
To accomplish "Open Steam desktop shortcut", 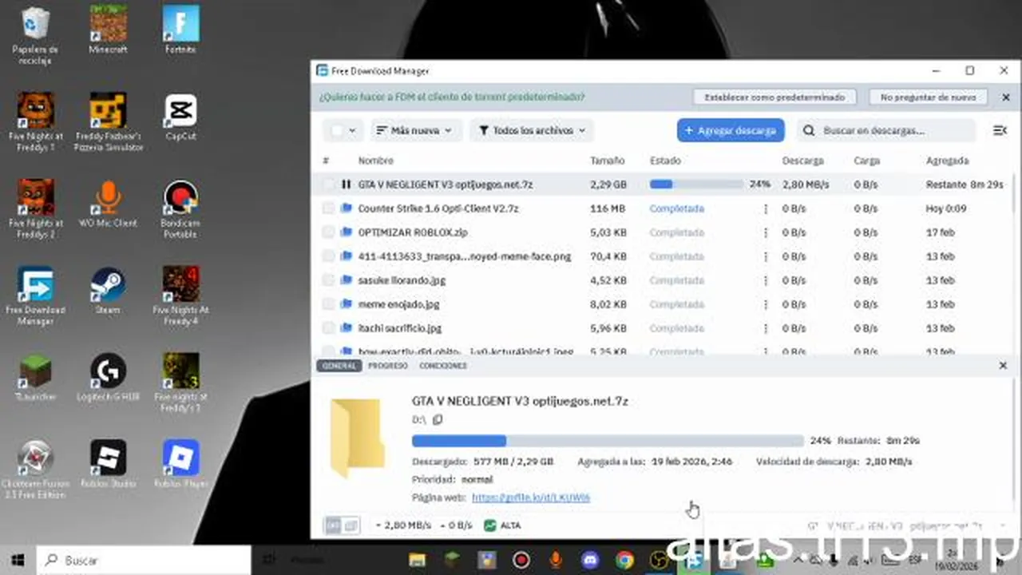I will coord(108,290).
